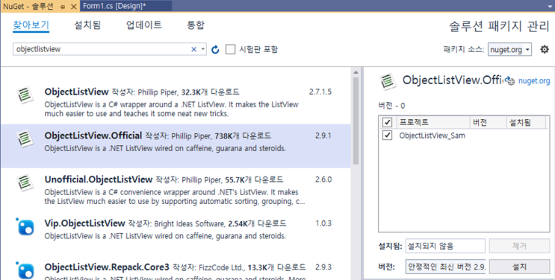Select the ObjectListView.Official package title
555x280 pixels.
point(93,136)
